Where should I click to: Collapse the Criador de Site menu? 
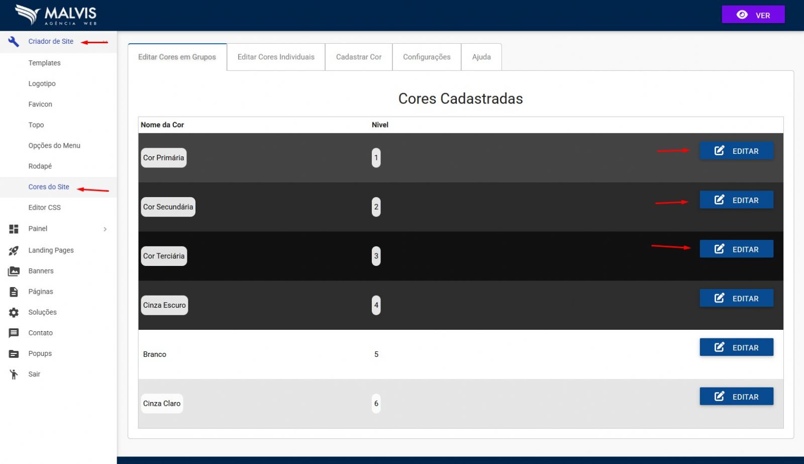[x=105, y=42]
